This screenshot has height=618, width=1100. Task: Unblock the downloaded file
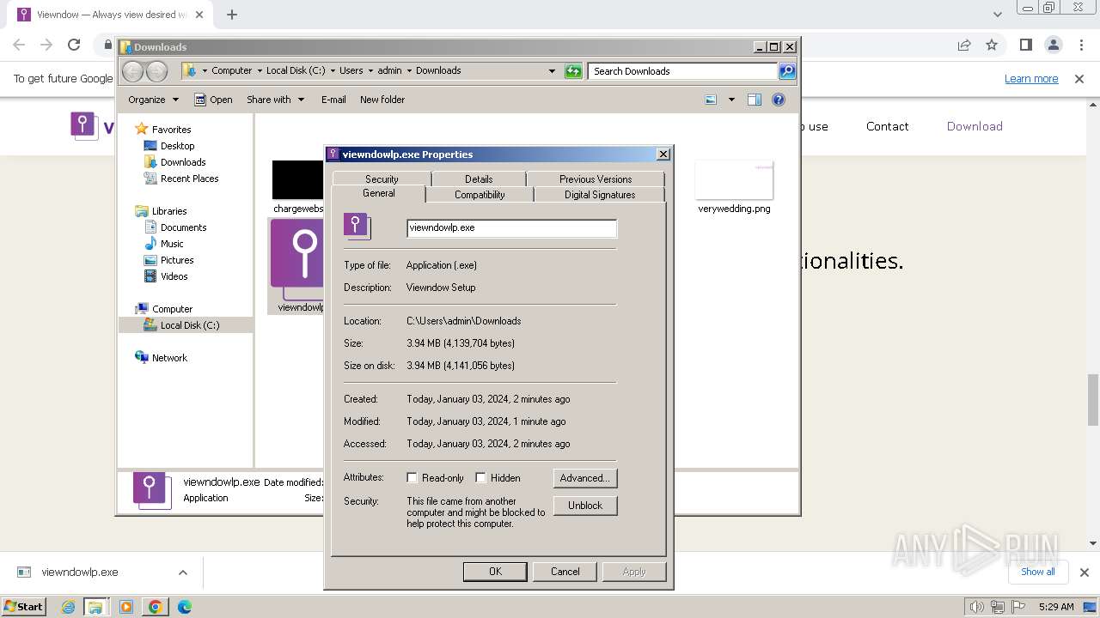[584, 506]
